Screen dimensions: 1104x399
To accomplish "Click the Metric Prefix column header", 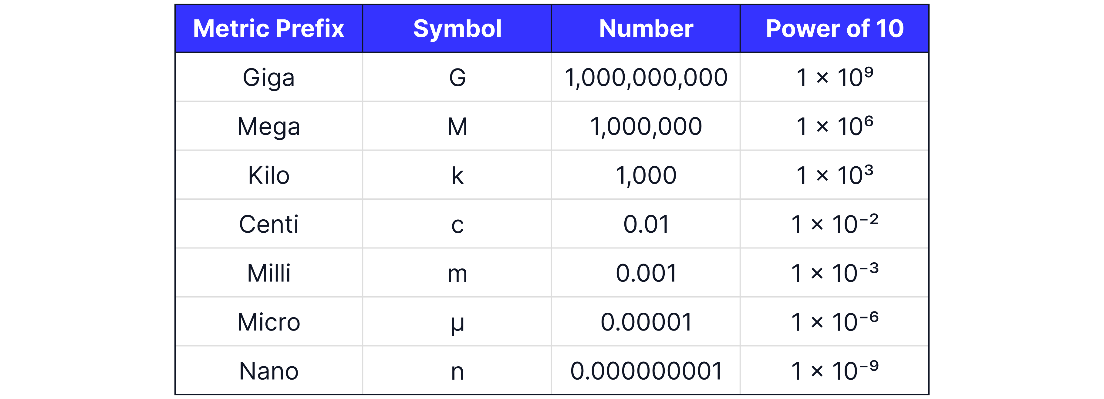I will pyautogui.click(x=269, y=29).
